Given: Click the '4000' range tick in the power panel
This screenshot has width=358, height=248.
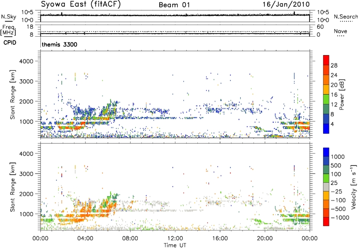Looking at the screenshot, I should pos(26,61).
